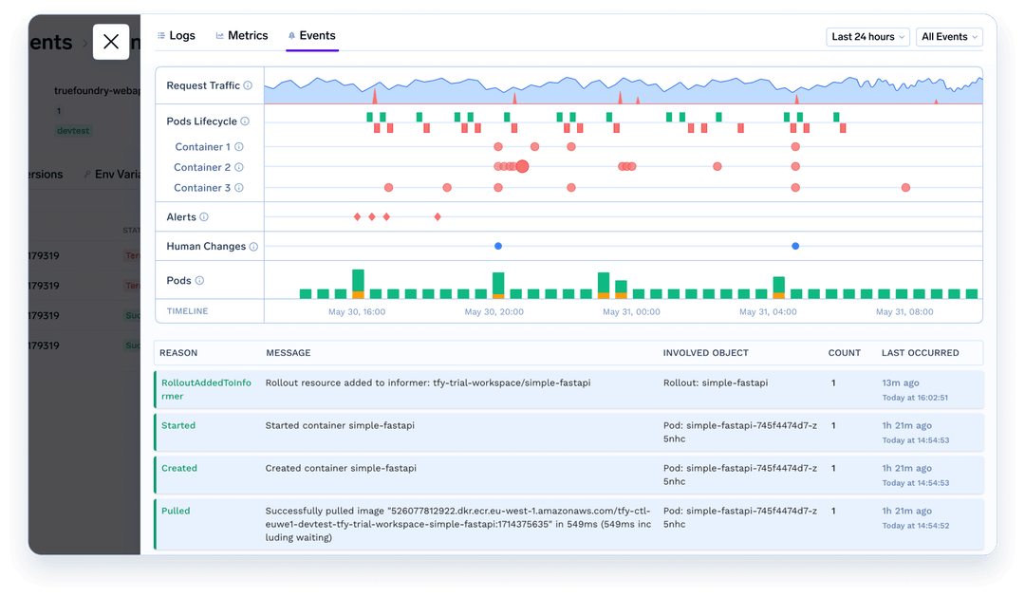This screenshot has height=597, width=1025.
Task: Click the bell icon on the Events tab
Action: point(291,35)
